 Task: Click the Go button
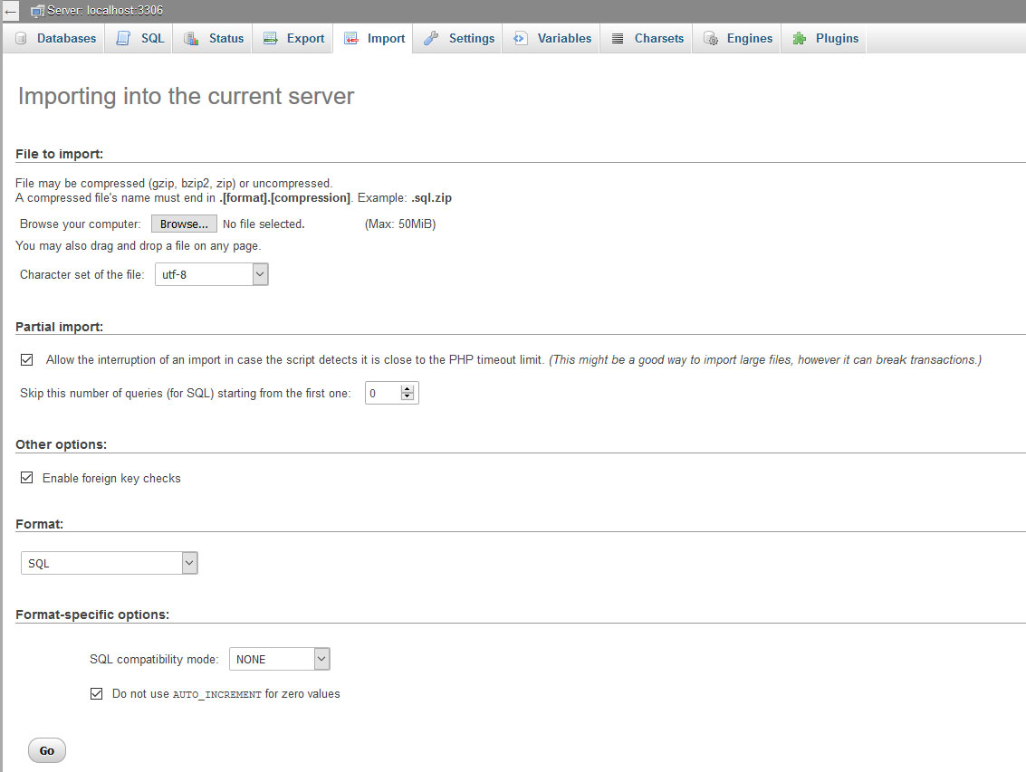(46, 750)
